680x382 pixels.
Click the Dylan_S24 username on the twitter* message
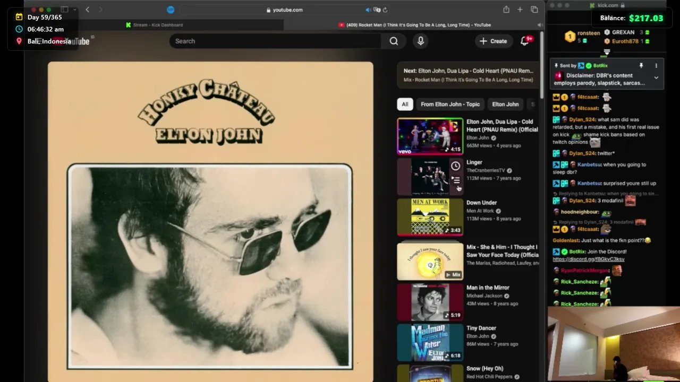[x=582, y=153]
